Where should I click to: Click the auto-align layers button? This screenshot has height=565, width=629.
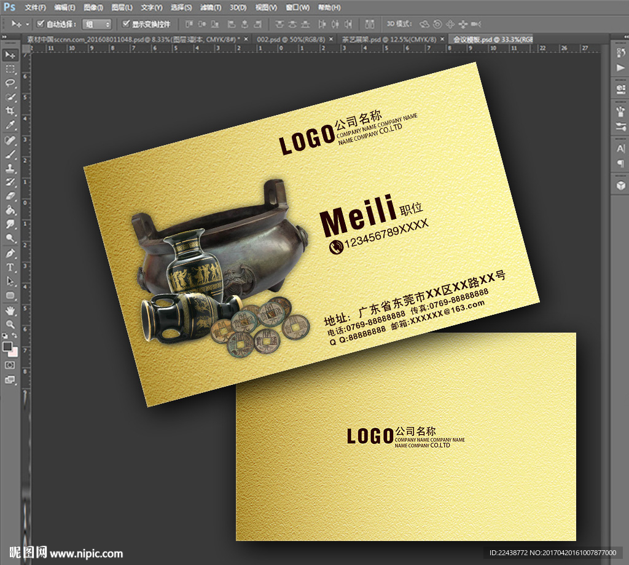370,25
